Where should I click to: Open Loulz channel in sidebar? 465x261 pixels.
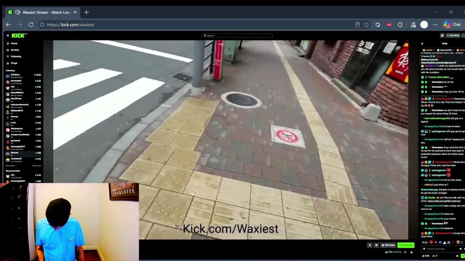point(23,124)
